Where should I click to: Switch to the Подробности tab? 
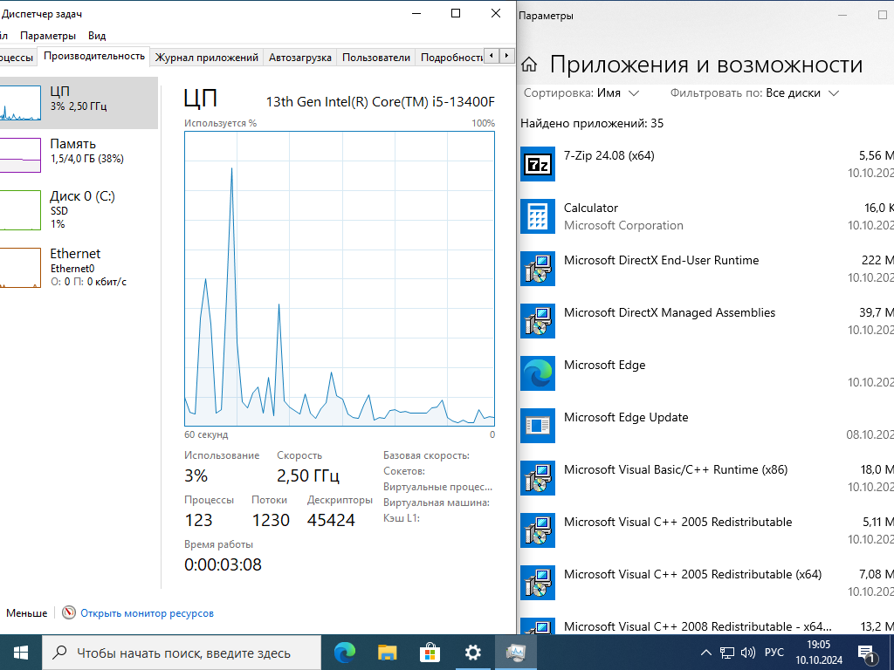pos(450,57)
